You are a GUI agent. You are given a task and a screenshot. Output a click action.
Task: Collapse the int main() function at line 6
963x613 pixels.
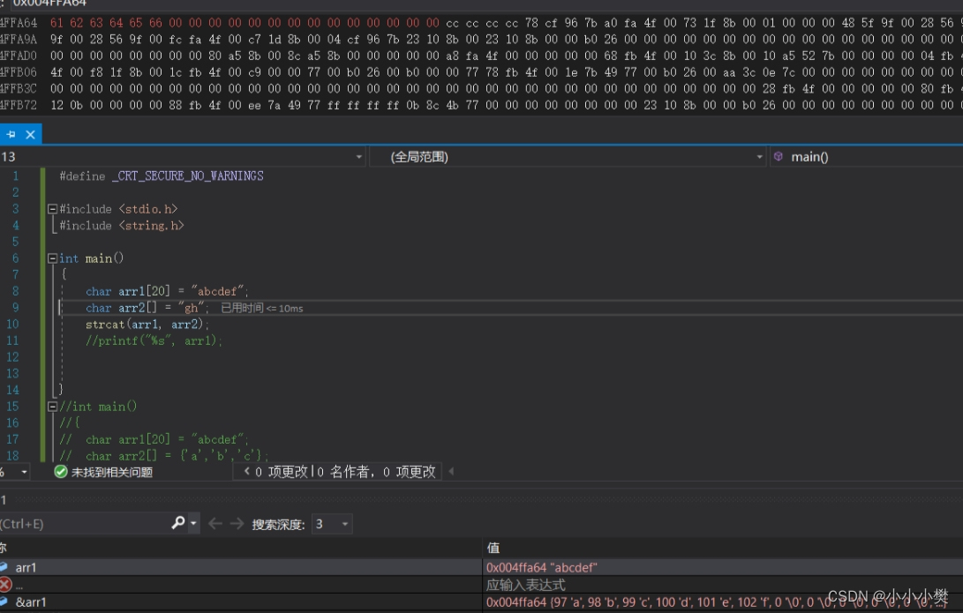[x=52, y=258]
